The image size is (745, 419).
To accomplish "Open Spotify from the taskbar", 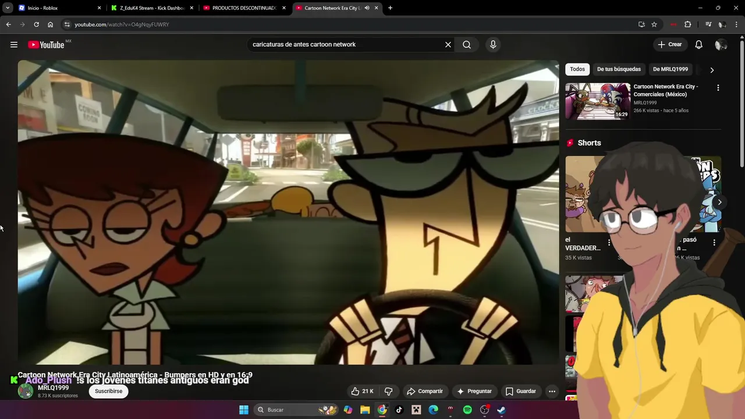I will 467,410.
